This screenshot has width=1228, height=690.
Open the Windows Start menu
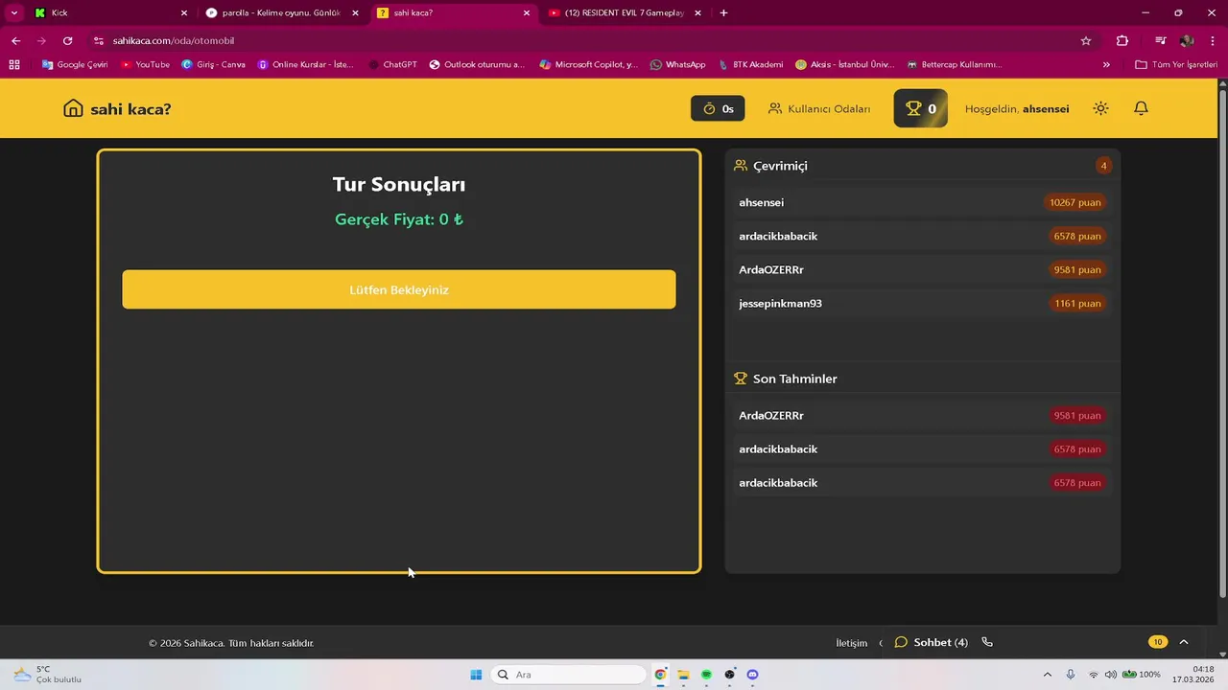[x=476, y=675]
